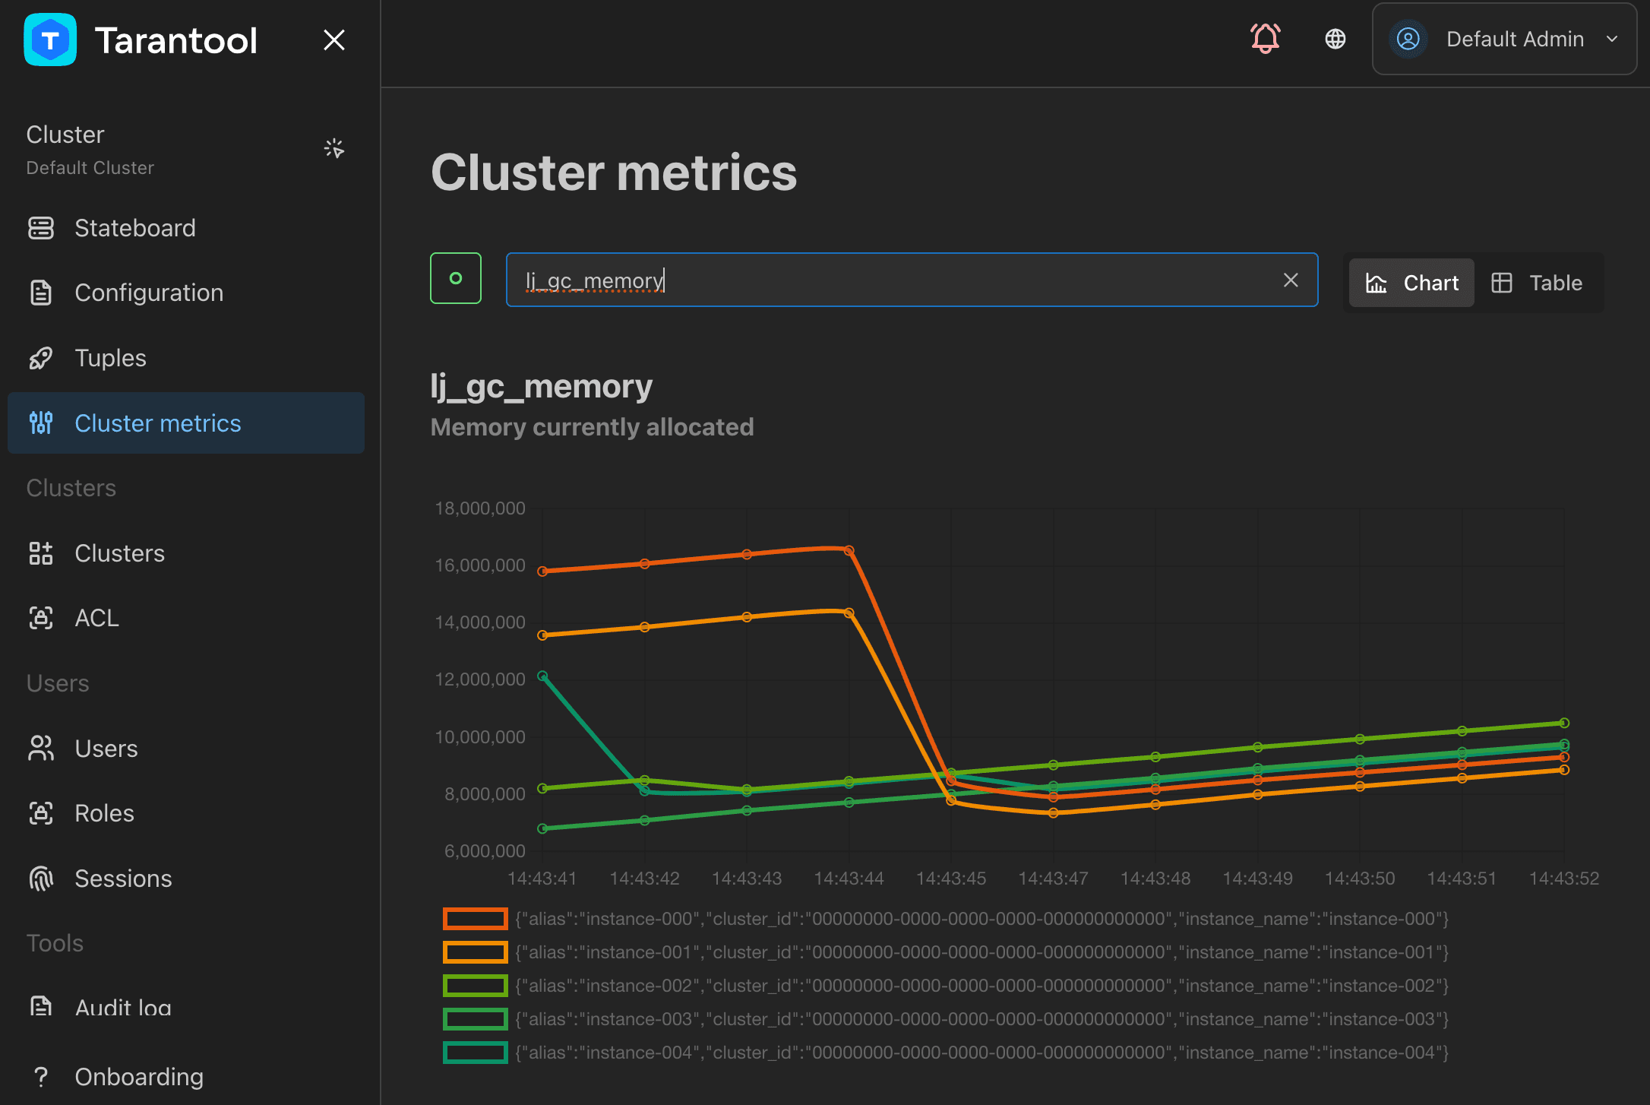Viewport: 1650px width, 1105px height.
Task: Click the Table tab grid icon
Action: click(1502, 283)
